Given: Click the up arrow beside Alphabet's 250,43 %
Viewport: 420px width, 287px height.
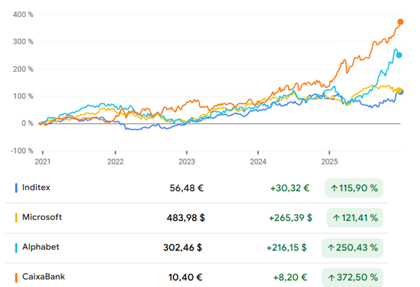Looking at the screenshot, I should tap(334, 248).
